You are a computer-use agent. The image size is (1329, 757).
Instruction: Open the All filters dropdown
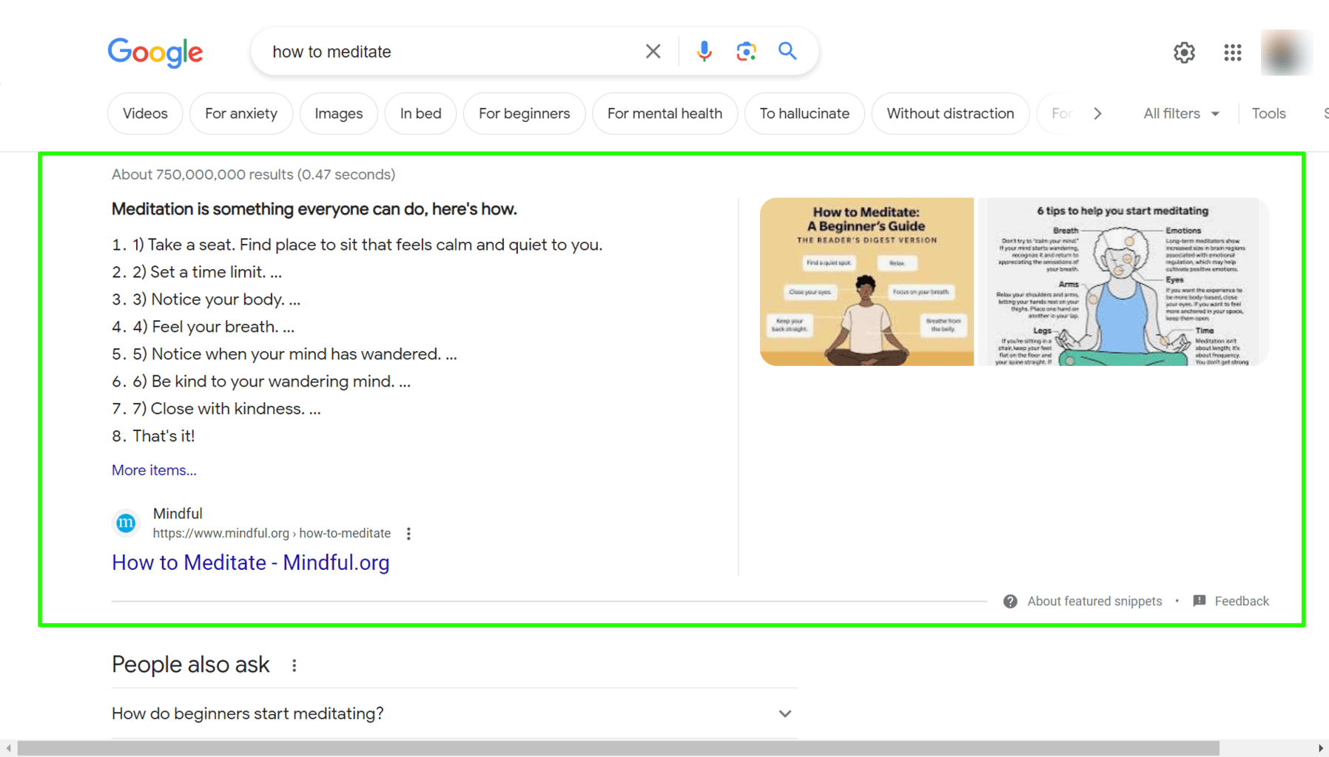click(x=1180, y=114)
